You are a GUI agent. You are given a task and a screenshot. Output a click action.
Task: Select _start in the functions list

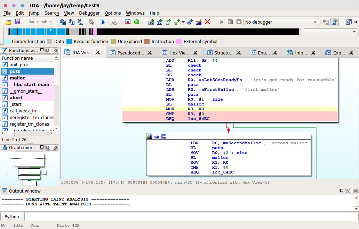(27, 104)
